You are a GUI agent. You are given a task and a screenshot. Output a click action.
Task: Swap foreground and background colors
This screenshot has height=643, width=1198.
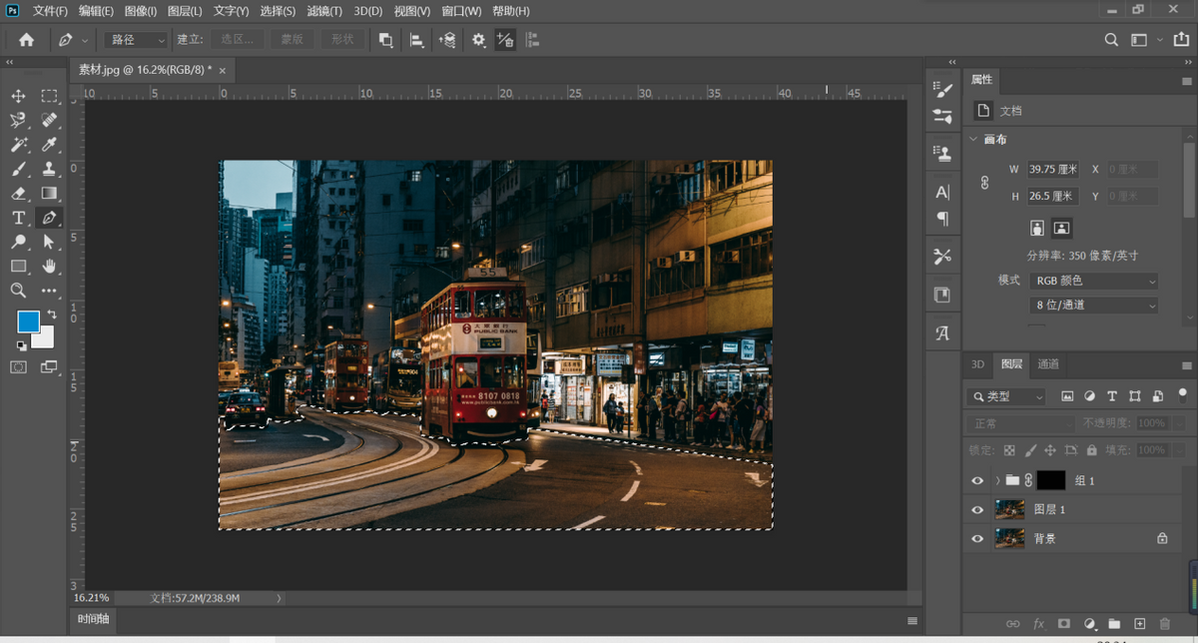pyautogui.click(x=51, y=315)
